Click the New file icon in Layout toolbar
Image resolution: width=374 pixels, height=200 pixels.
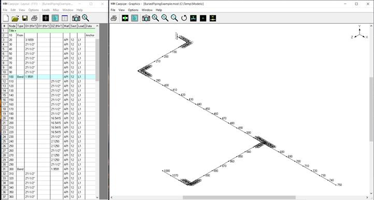[x=6, y=18]
